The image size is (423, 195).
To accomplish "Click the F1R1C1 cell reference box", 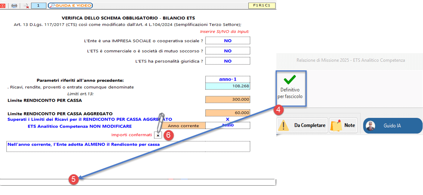I will (262, 5).
